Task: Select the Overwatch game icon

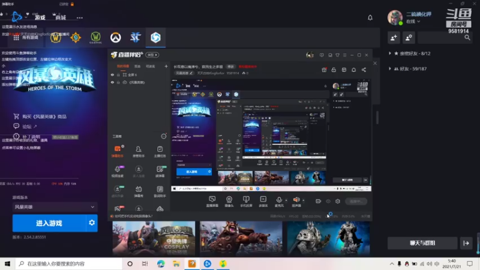Action: click(115, 37)
